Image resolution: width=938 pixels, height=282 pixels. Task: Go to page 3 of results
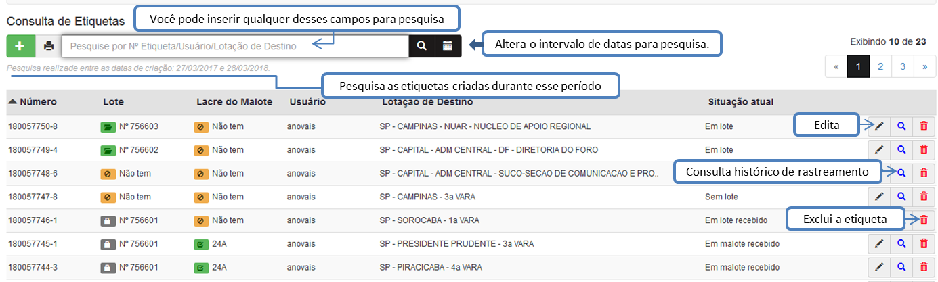[903, 67]
